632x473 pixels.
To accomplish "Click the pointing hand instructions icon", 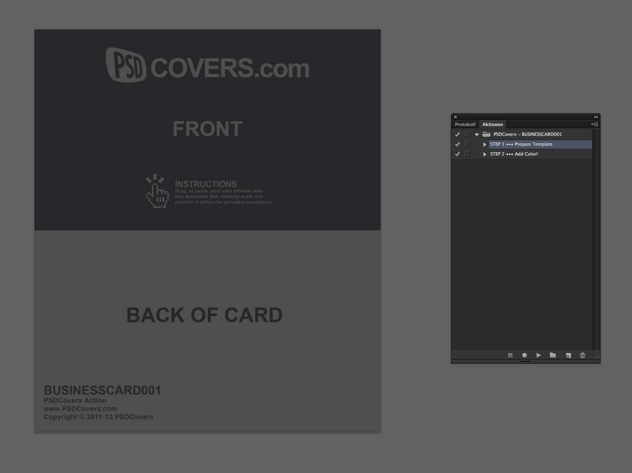I will pos(157,191).
